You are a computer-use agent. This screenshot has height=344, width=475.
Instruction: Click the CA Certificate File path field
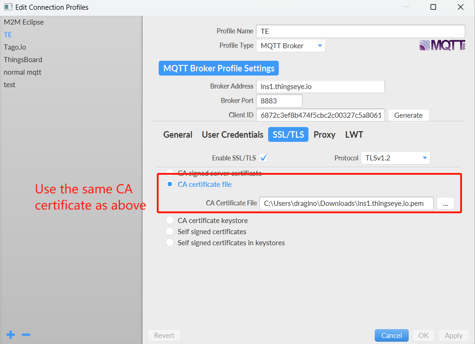coord(346,203)
